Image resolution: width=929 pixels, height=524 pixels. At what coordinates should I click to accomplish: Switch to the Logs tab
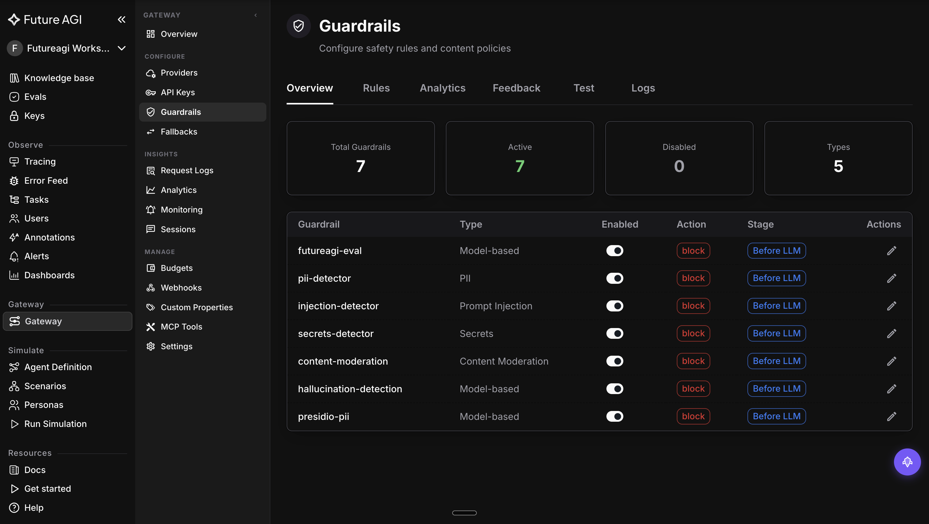[643, 88]
